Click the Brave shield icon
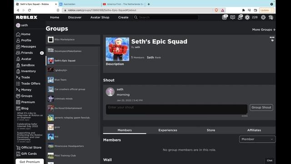The width and height of the screenshot is (291, 164). tap(216, 10)
